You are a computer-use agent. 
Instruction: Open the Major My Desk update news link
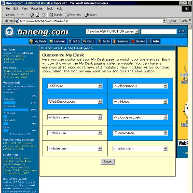click(x=19, y=71)
